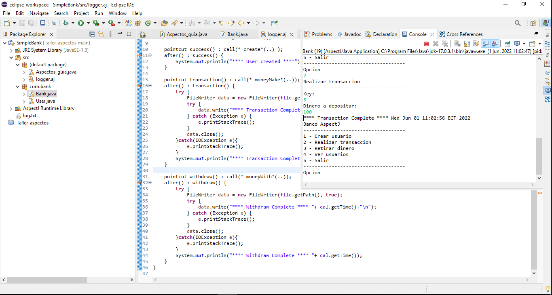Open the Run history dropdown arrow

88,23
